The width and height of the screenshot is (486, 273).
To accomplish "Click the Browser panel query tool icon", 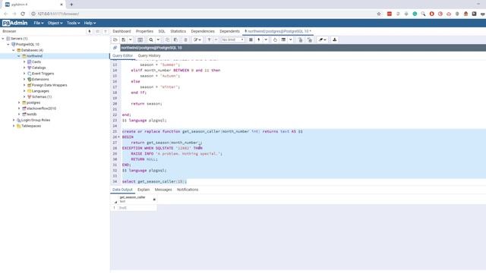I will (x=90, y=31).
